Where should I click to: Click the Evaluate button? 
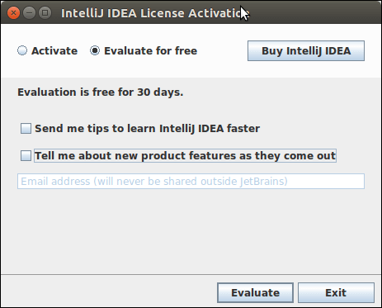pyautogui.click(x=255, y=293)
